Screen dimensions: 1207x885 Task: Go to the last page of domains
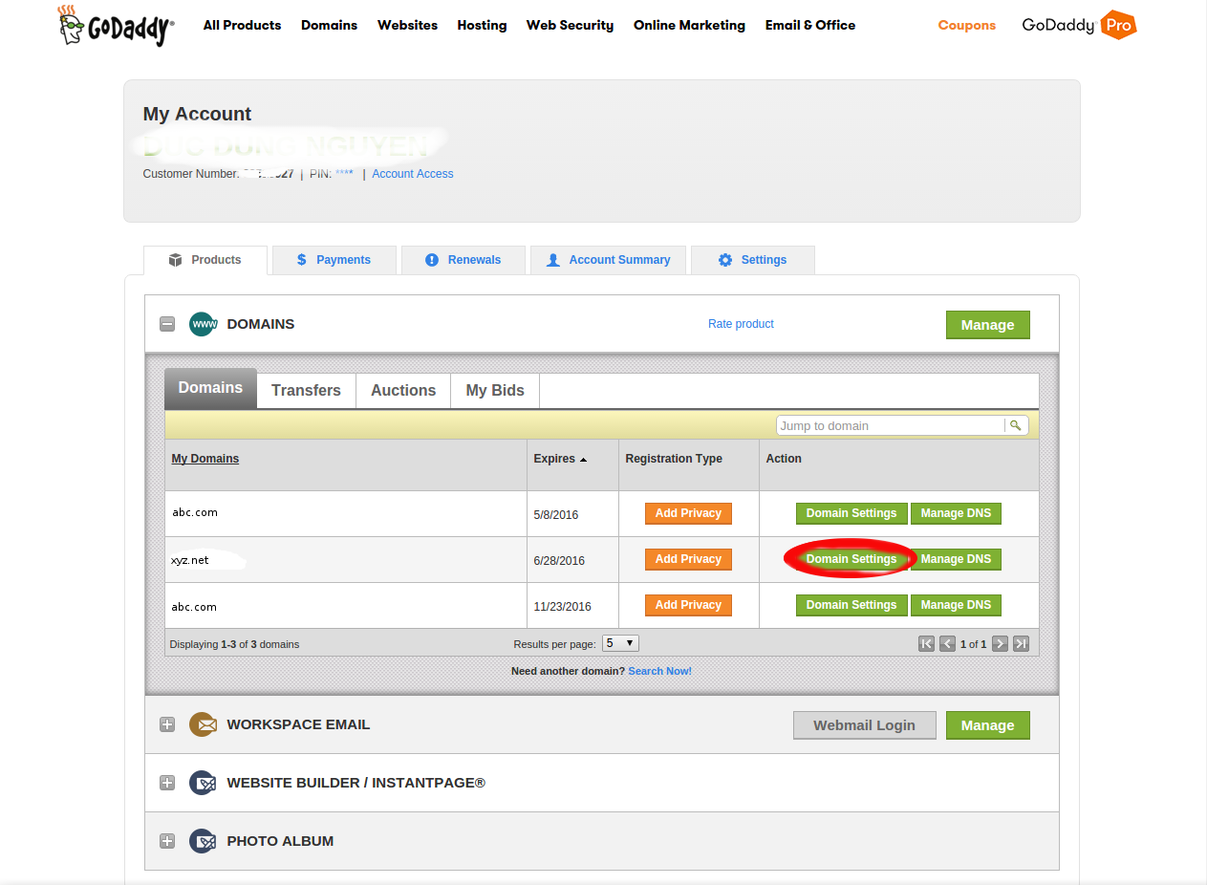coord(1021,643)
